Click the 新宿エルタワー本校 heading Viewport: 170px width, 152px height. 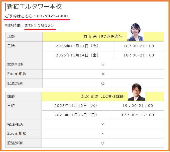[x=34, y=6]
